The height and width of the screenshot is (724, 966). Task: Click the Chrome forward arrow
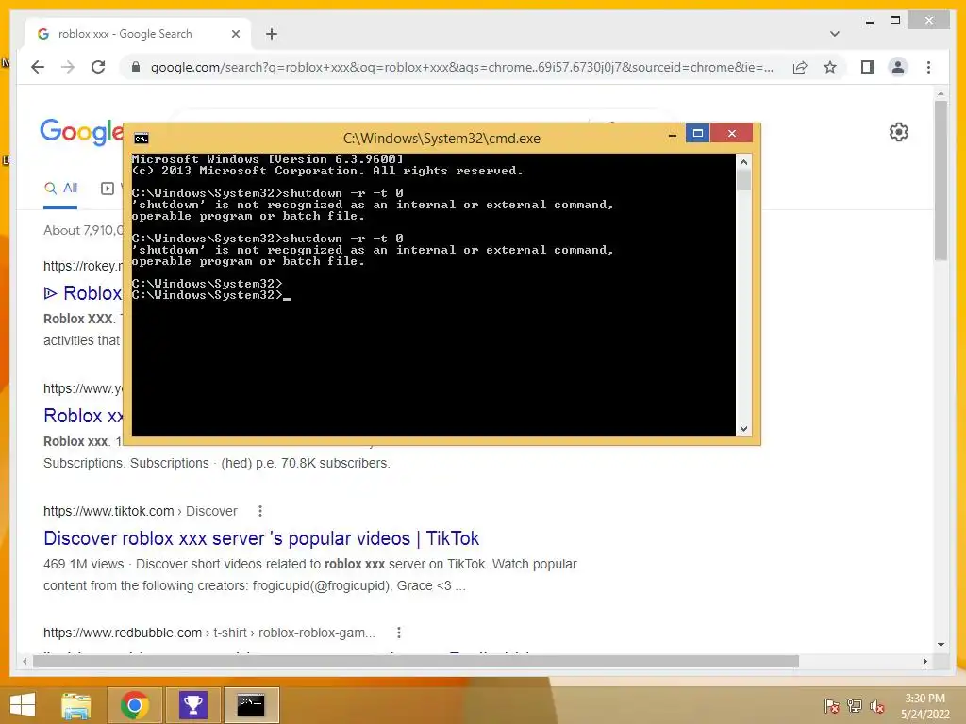68,67
